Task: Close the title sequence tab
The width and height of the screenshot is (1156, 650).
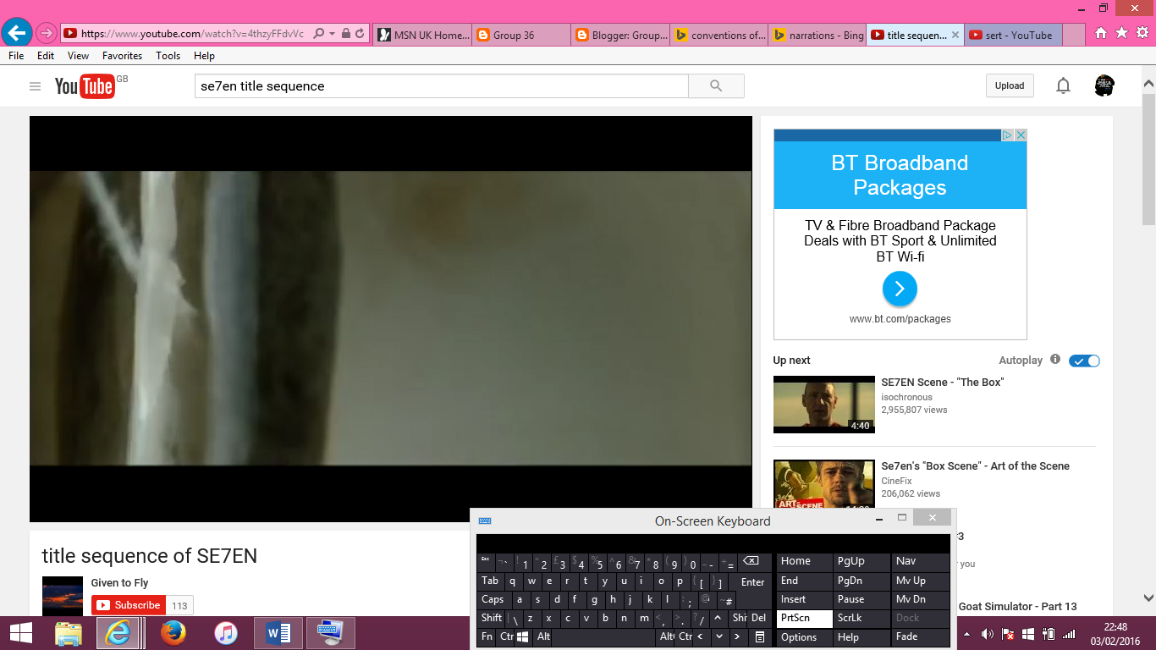Action: tap(955, 35)
